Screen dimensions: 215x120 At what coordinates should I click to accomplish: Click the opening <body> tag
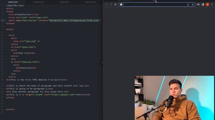pyautogui.click(x=10, y=29)
